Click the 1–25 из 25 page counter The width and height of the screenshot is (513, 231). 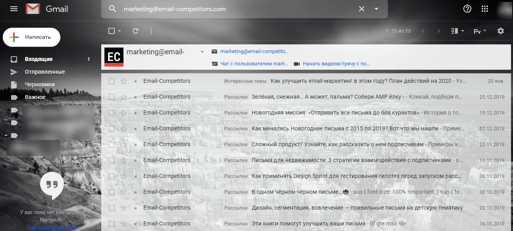(x=398, y=31)
